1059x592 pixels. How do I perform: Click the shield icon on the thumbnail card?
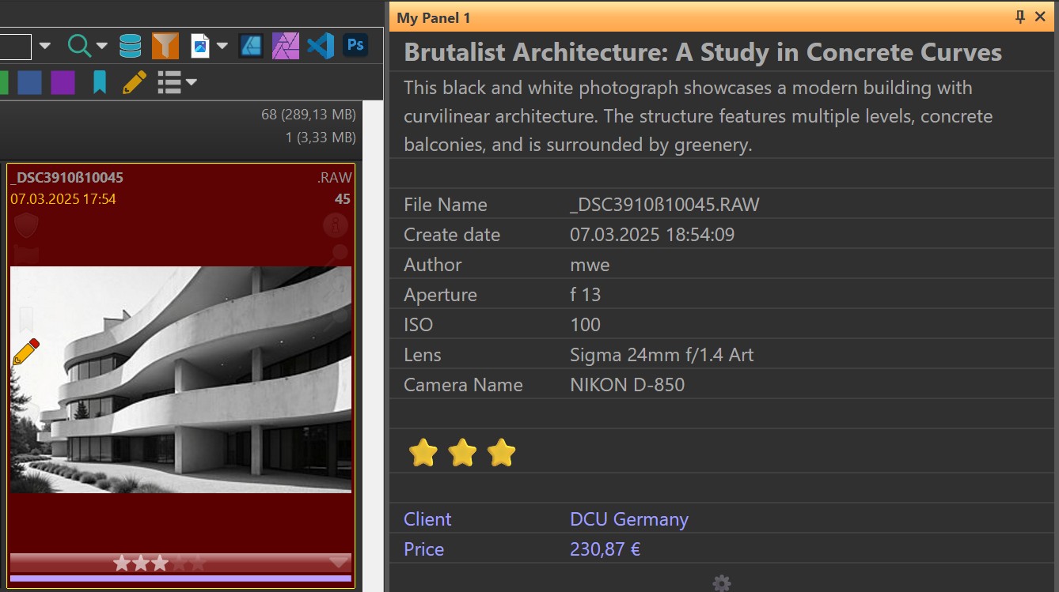(x=26, y=225)
